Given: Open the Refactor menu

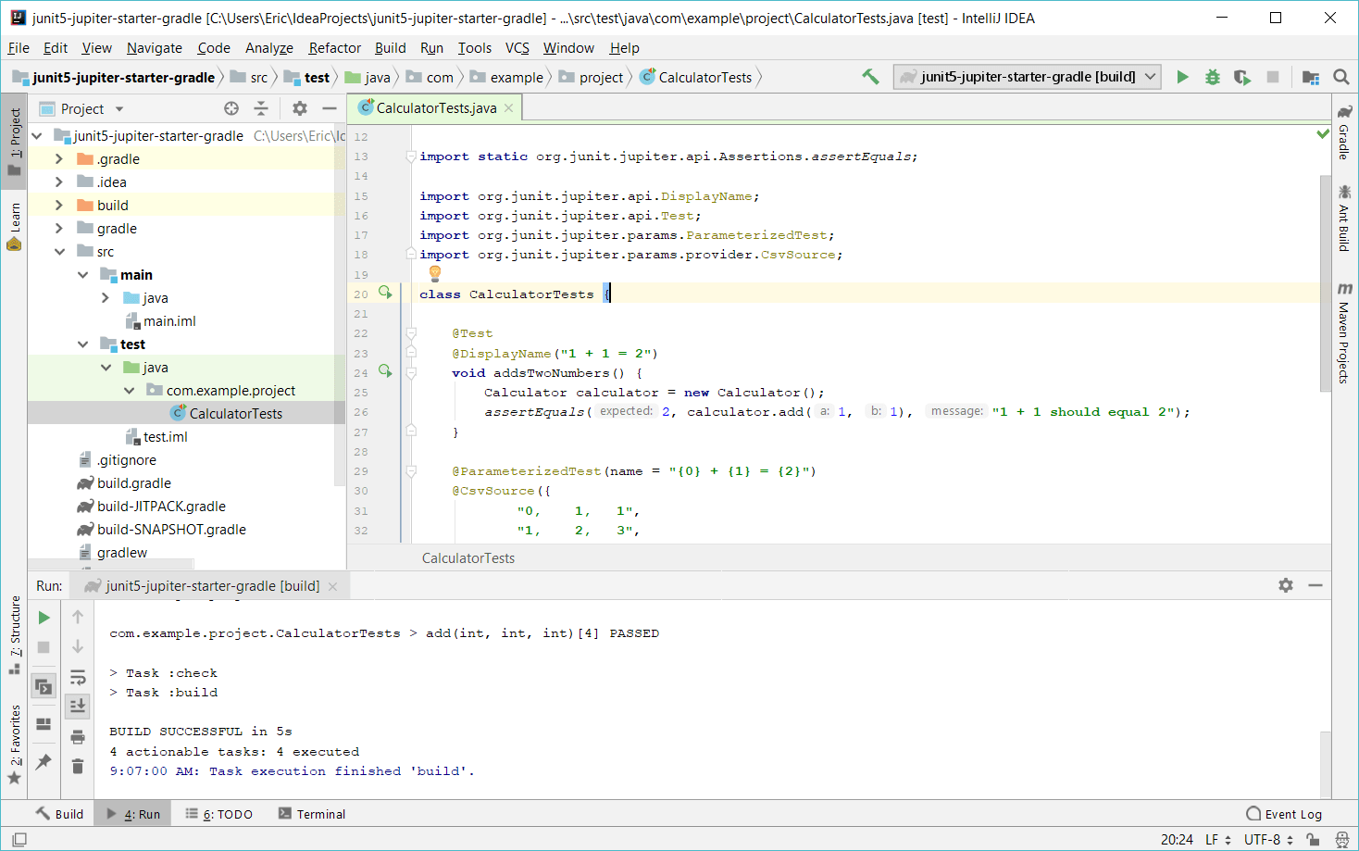Looking at the screenshot, I should pyautogui.click(x=334, y=48).
